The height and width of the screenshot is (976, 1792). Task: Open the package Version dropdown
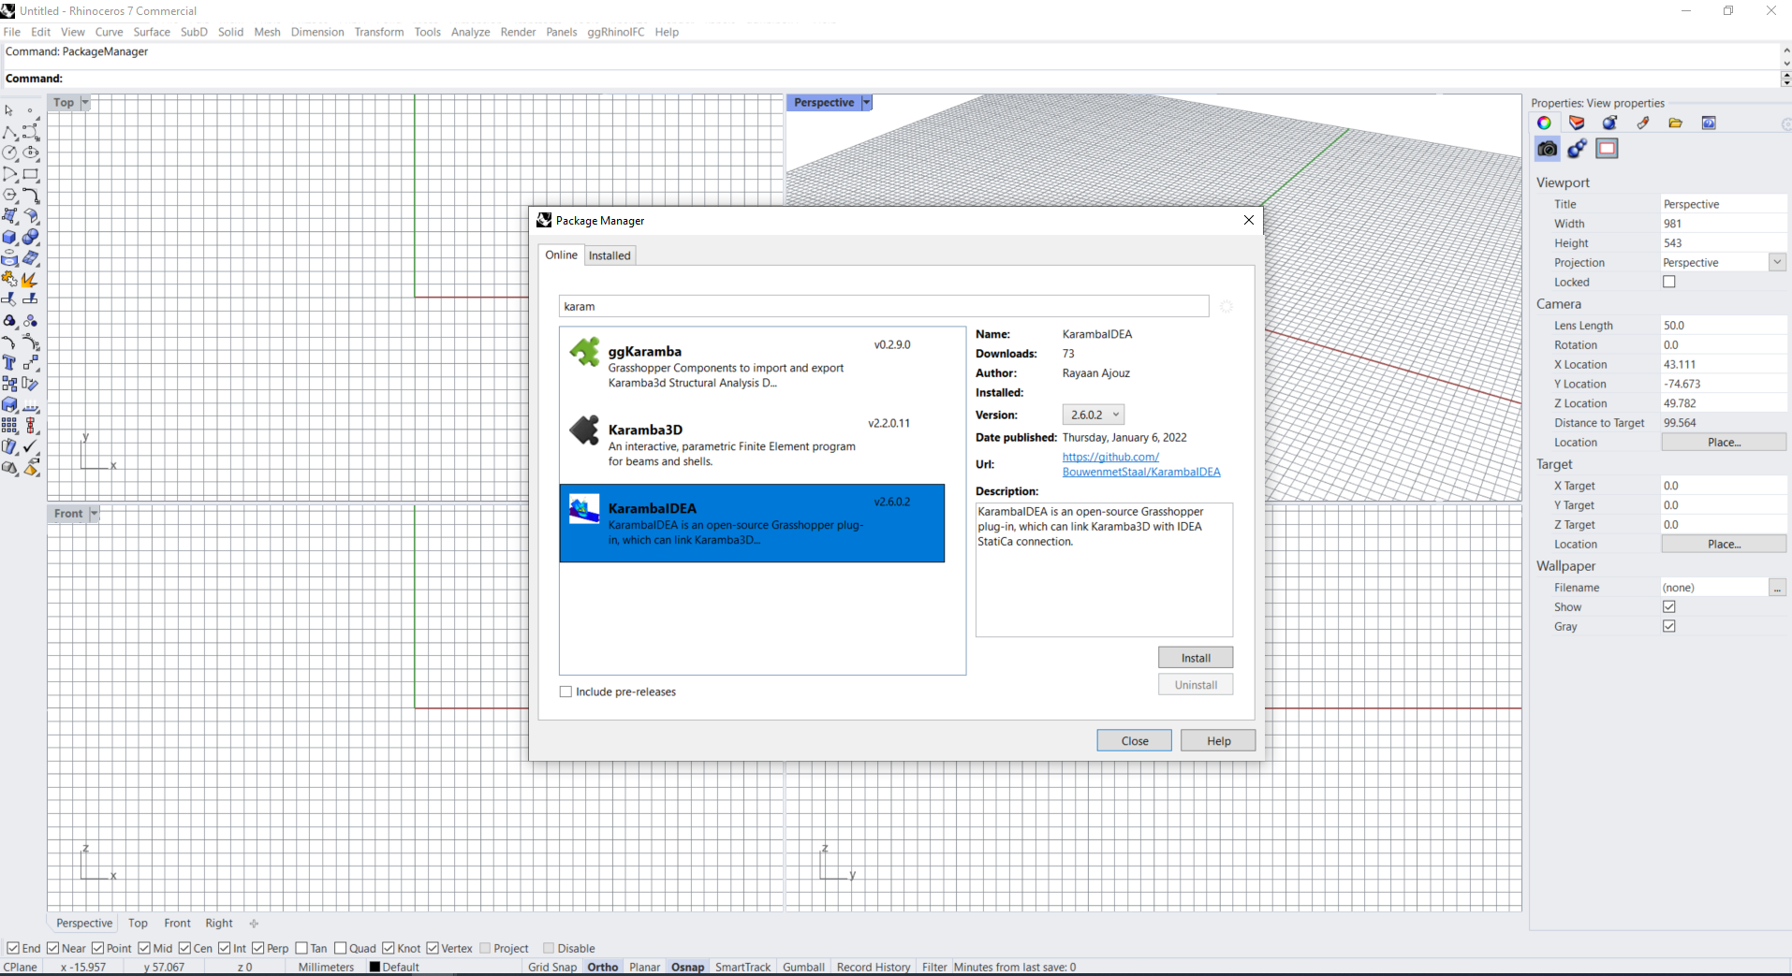(x=1093, y=415)
